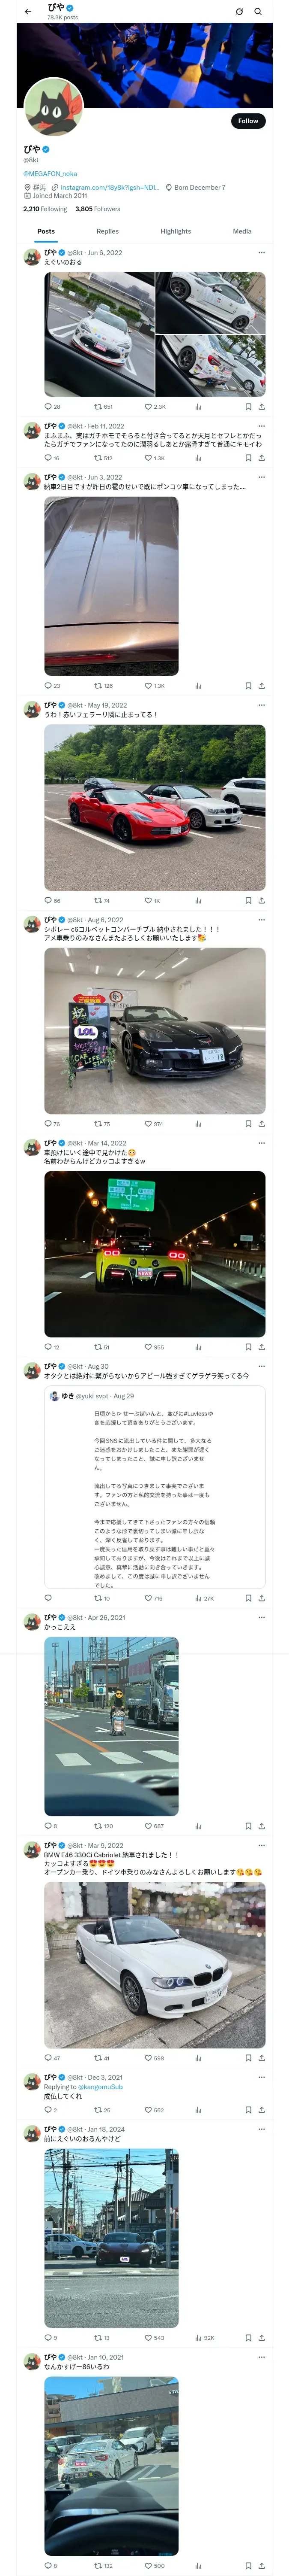Like the Jun 6, 2022 post
The height and width of the screenshot is (2576, 289).
tap(155, 407)
